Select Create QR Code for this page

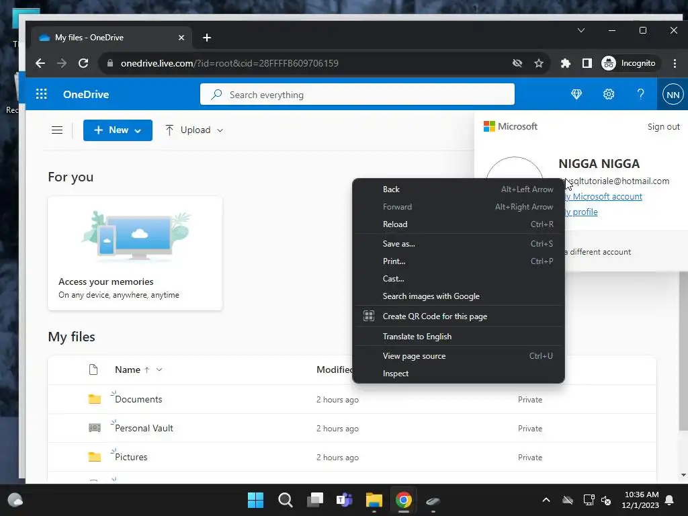[458, 316]
